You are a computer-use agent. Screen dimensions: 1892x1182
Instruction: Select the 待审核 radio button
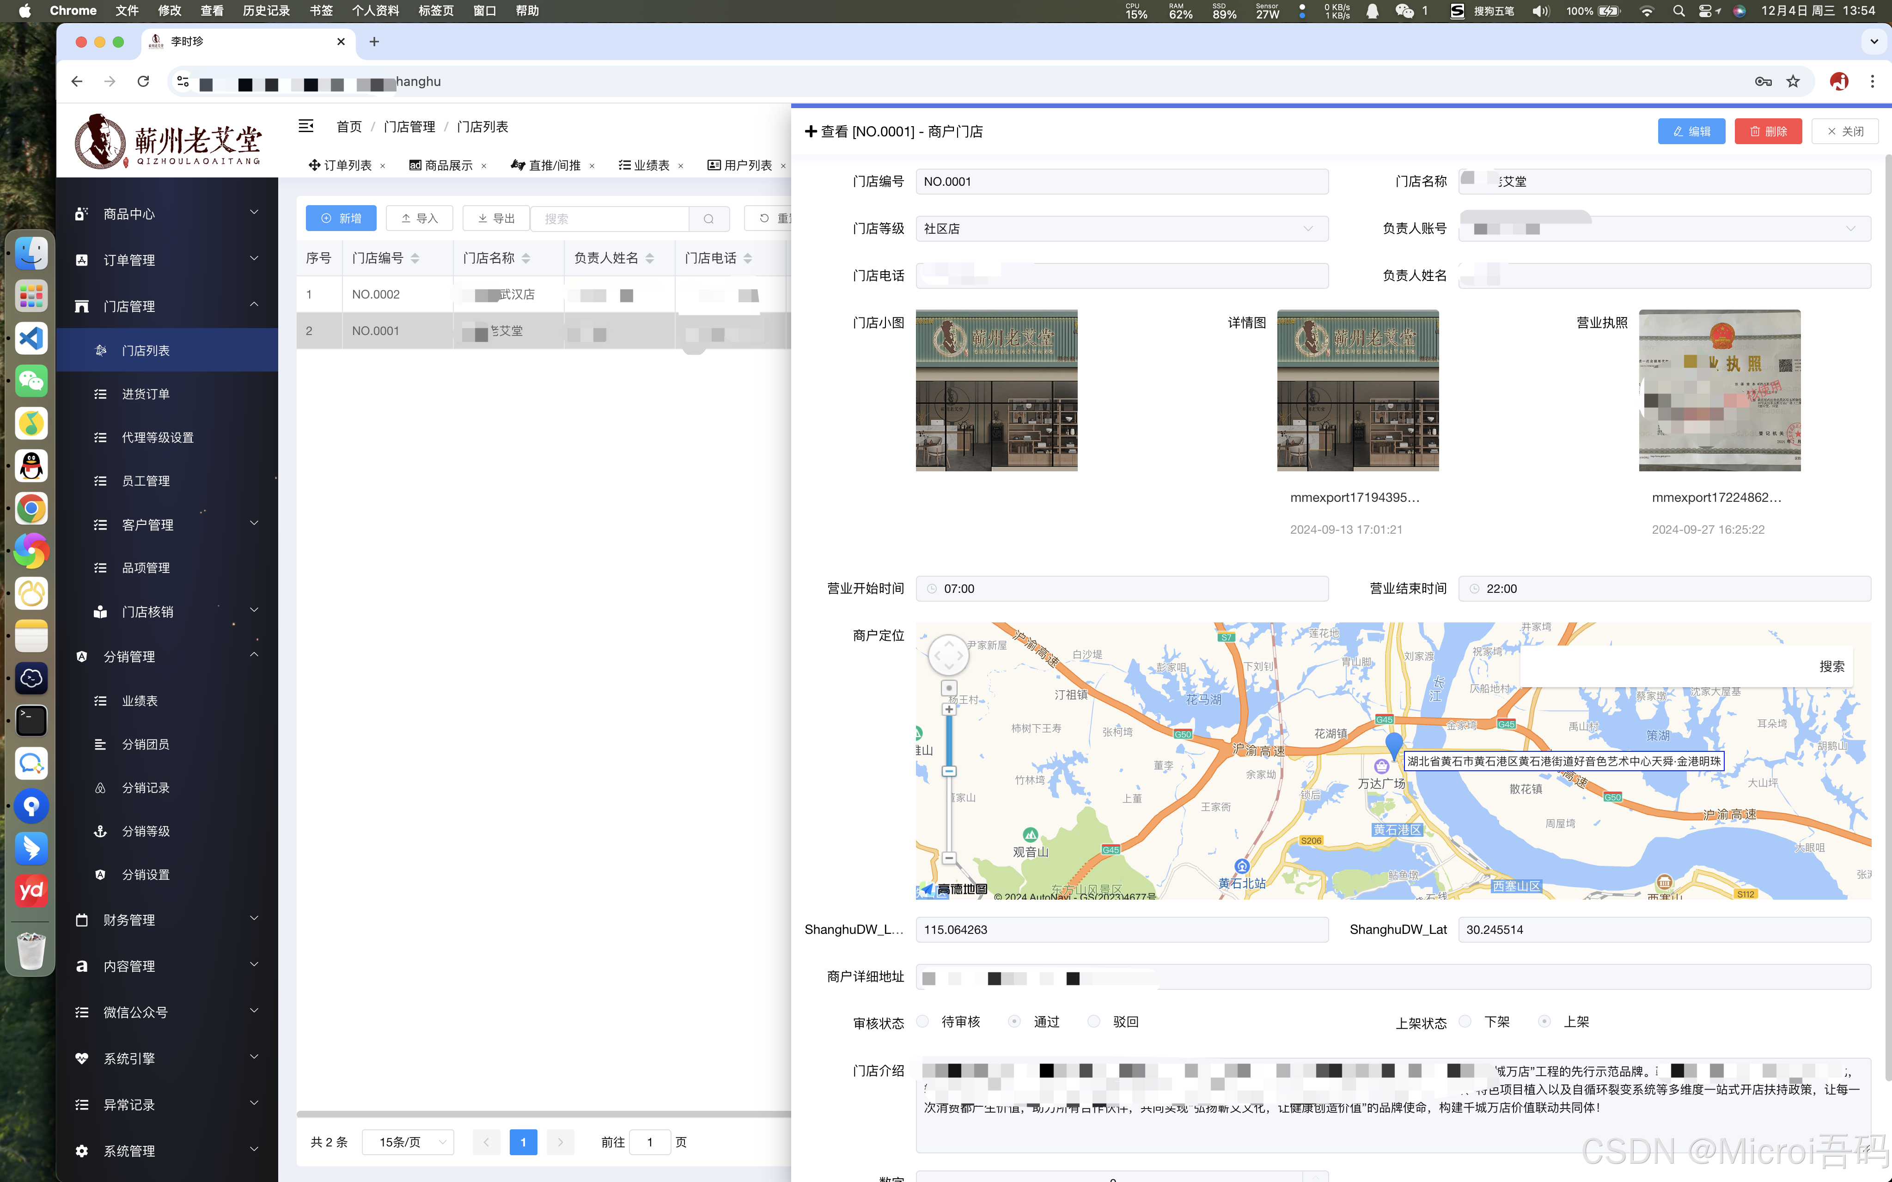click(x=923, y=1022)
